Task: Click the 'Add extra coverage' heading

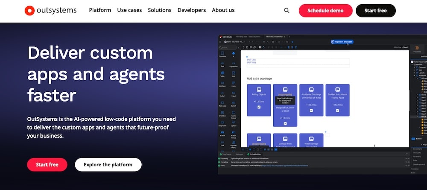Action: (x=259, y=79)
